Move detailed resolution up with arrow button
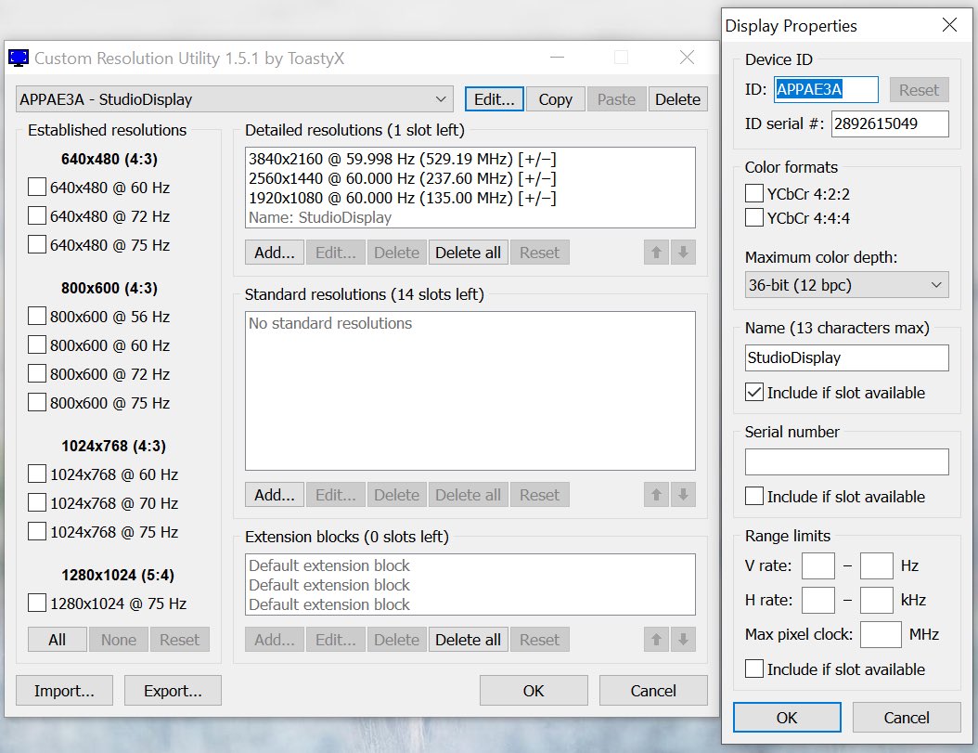The image size is (978, 753). click(x=656, y=253)
